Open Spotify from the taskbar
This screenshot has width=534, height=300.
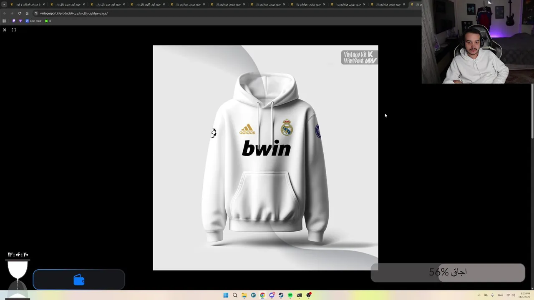point(290,295)
